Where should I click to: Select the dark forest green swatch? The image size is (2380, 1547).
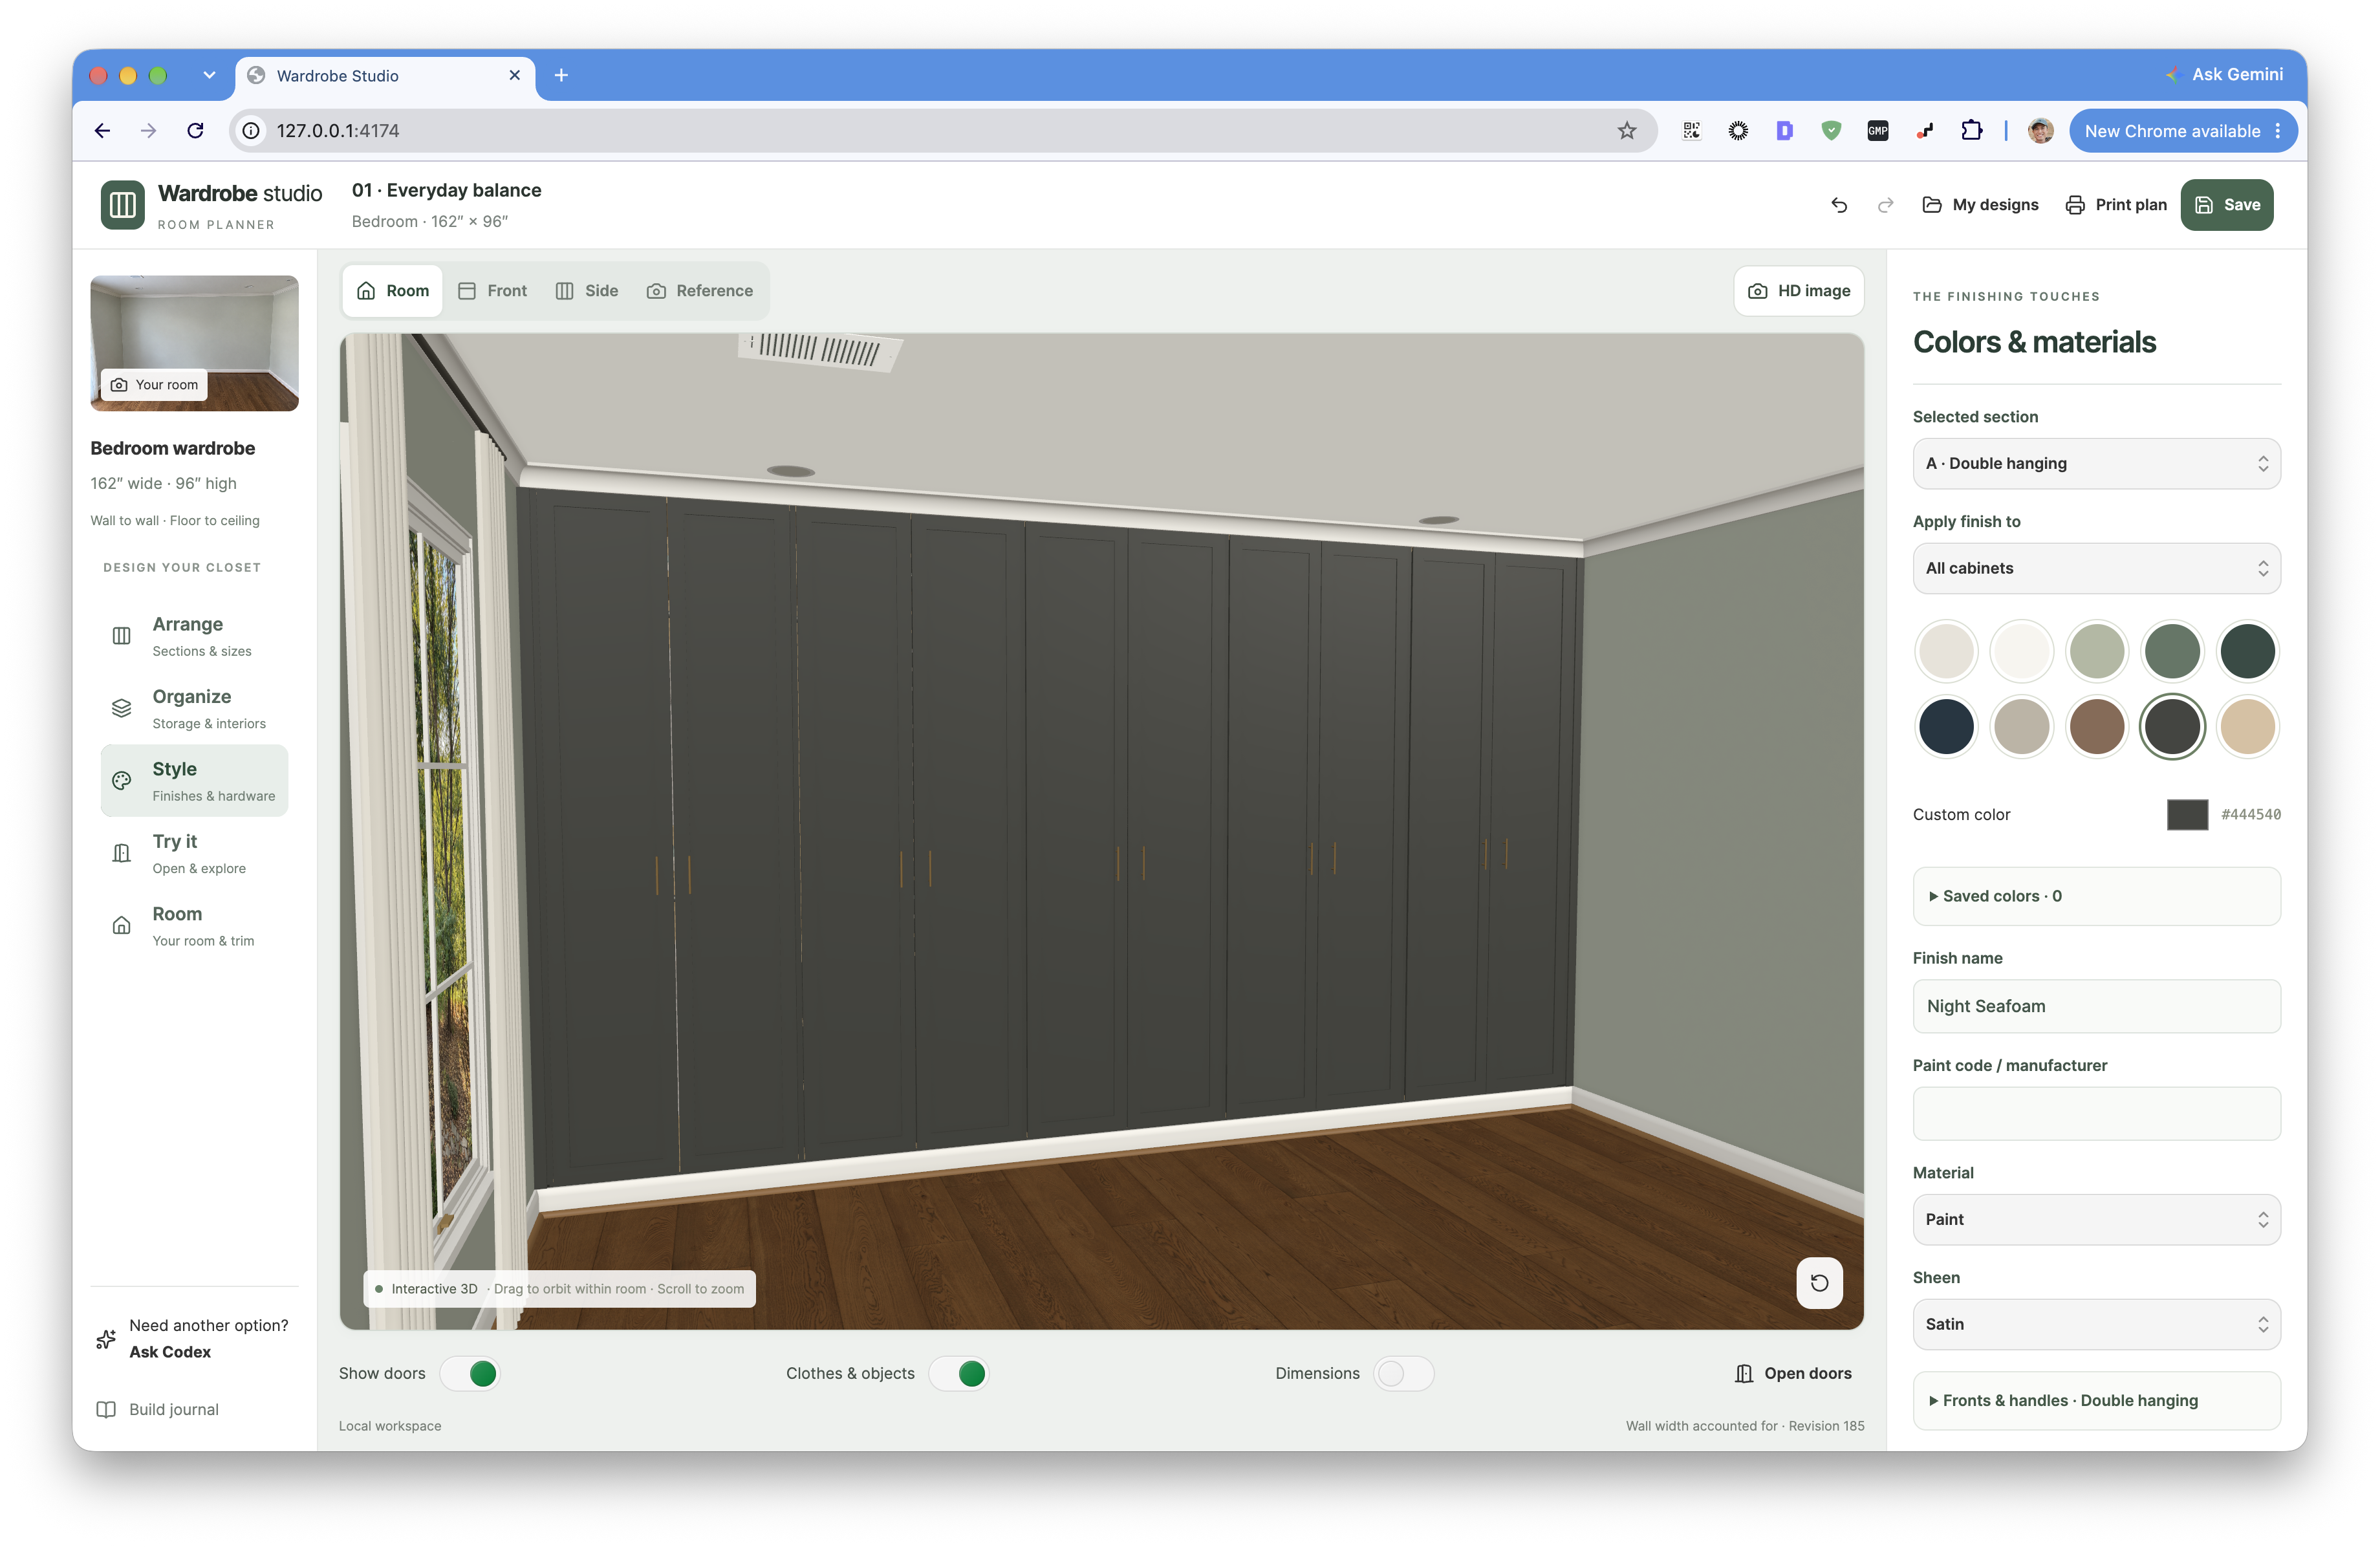[2247, 651]
